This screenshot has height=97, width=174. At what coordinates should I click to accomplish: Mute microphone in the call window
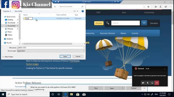point(148,83)
